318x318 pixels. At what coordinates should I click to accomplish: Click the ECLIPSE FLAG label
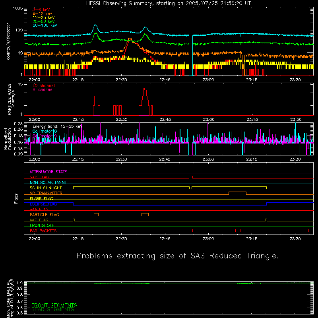[x=43, y=204]
